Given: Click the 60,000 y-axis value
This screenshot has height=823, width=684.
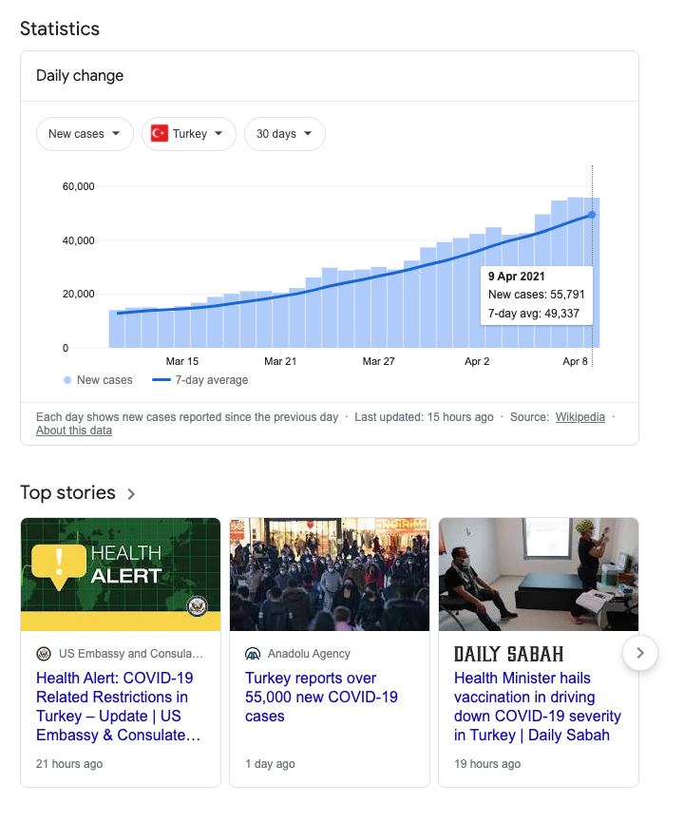Looking at the screenshot, I should pyautogui.click(x=78, y=186).
